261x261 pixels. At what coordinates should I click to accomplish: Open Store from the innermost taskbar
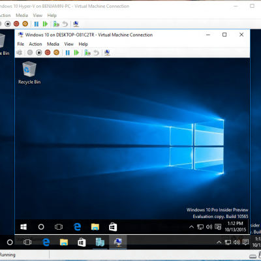click(113, 227)
